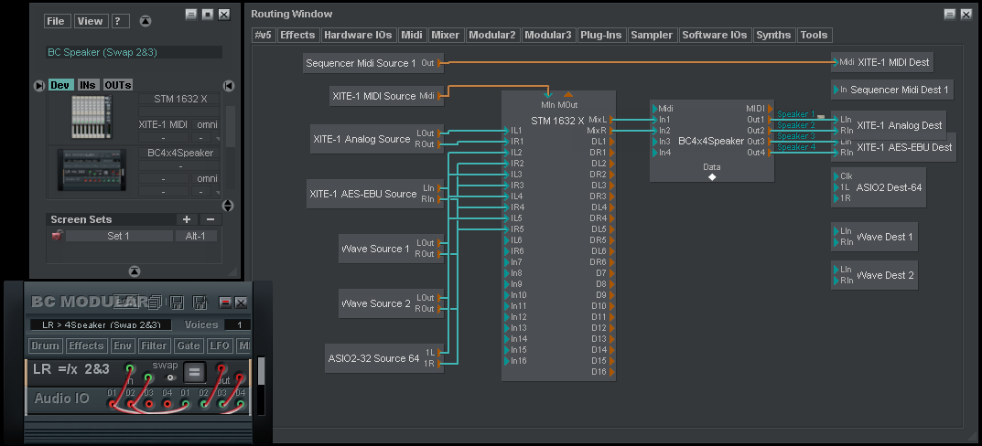Click the copy pages icon in BC Modular

coord(155,302)
